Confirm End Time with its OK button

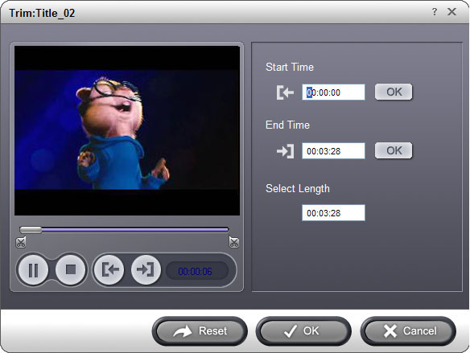click(x=394, y=150)
